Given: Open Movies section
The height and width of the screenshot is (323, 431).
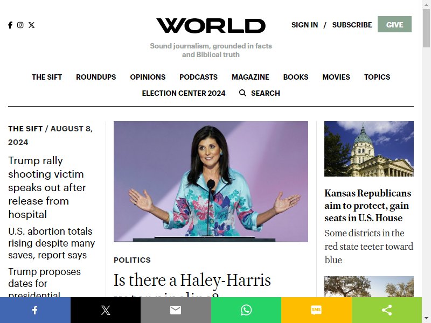Looking at the screenshot, I should [x=336, y=77].
